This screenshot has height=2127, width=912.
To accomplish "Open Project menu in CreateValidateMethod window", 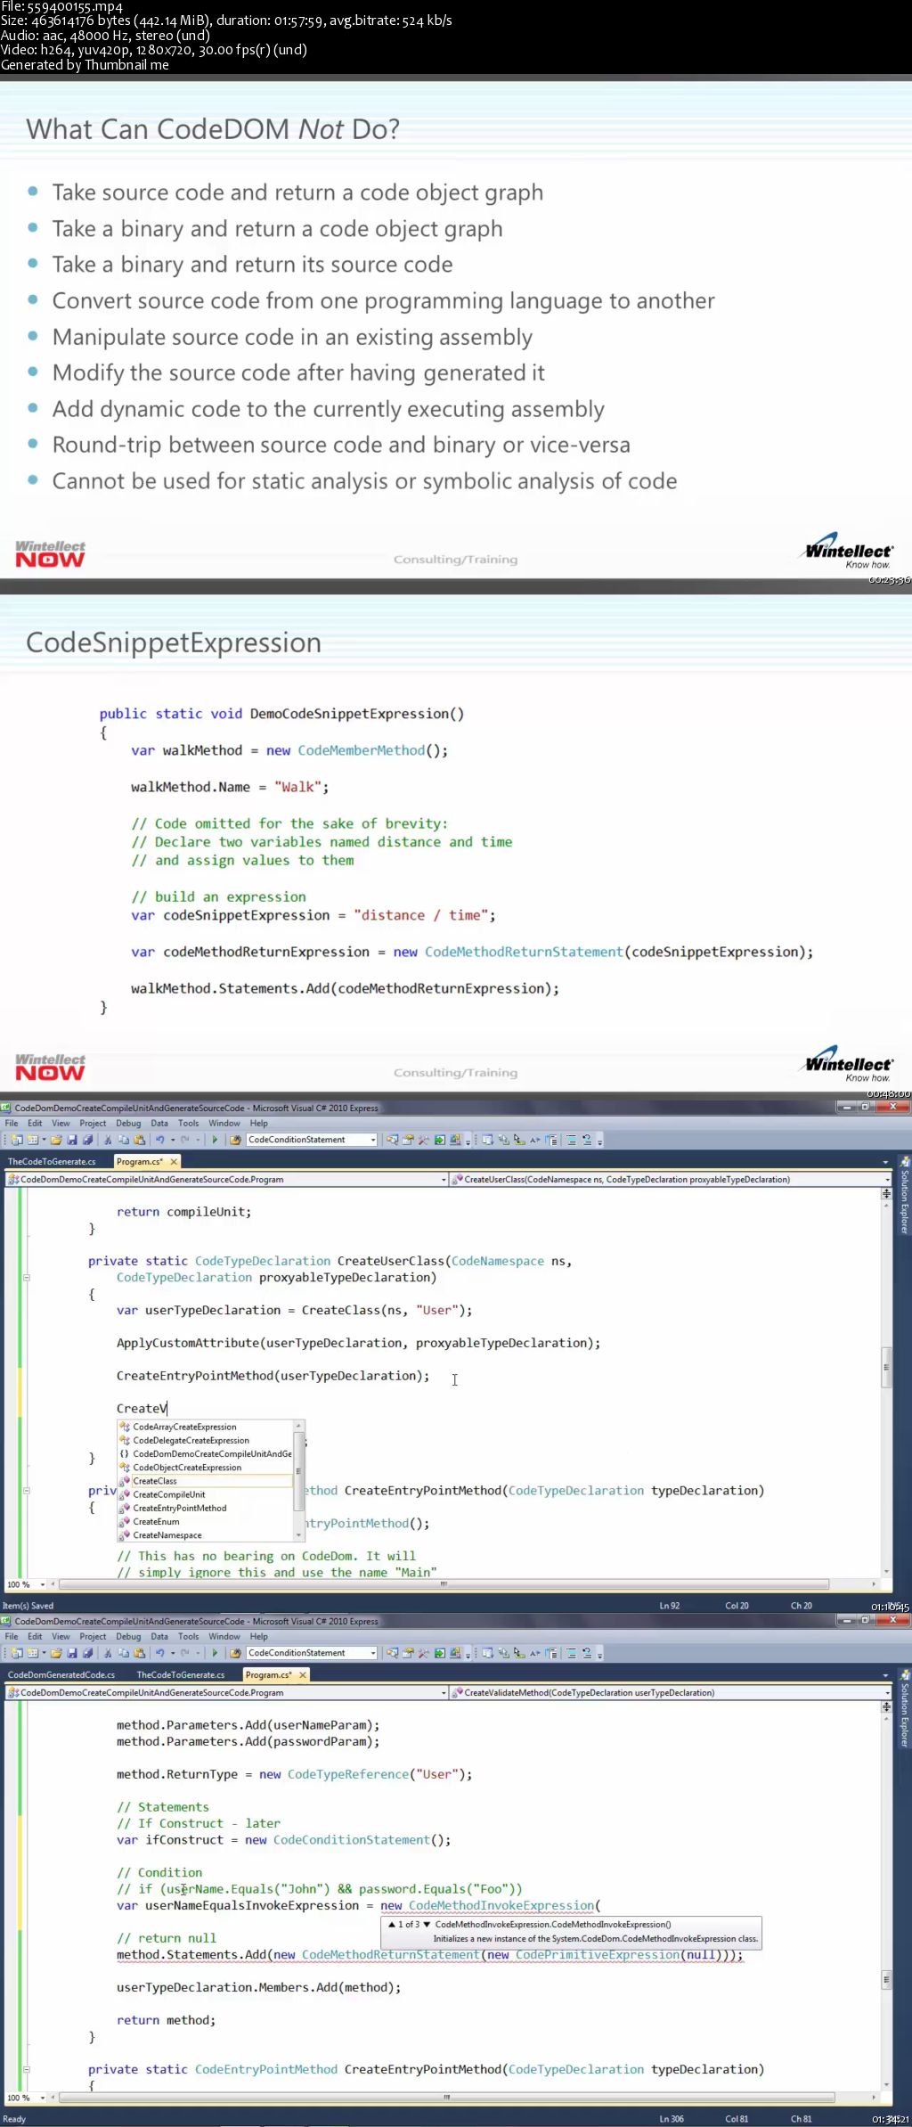I will click(93, 1637).
